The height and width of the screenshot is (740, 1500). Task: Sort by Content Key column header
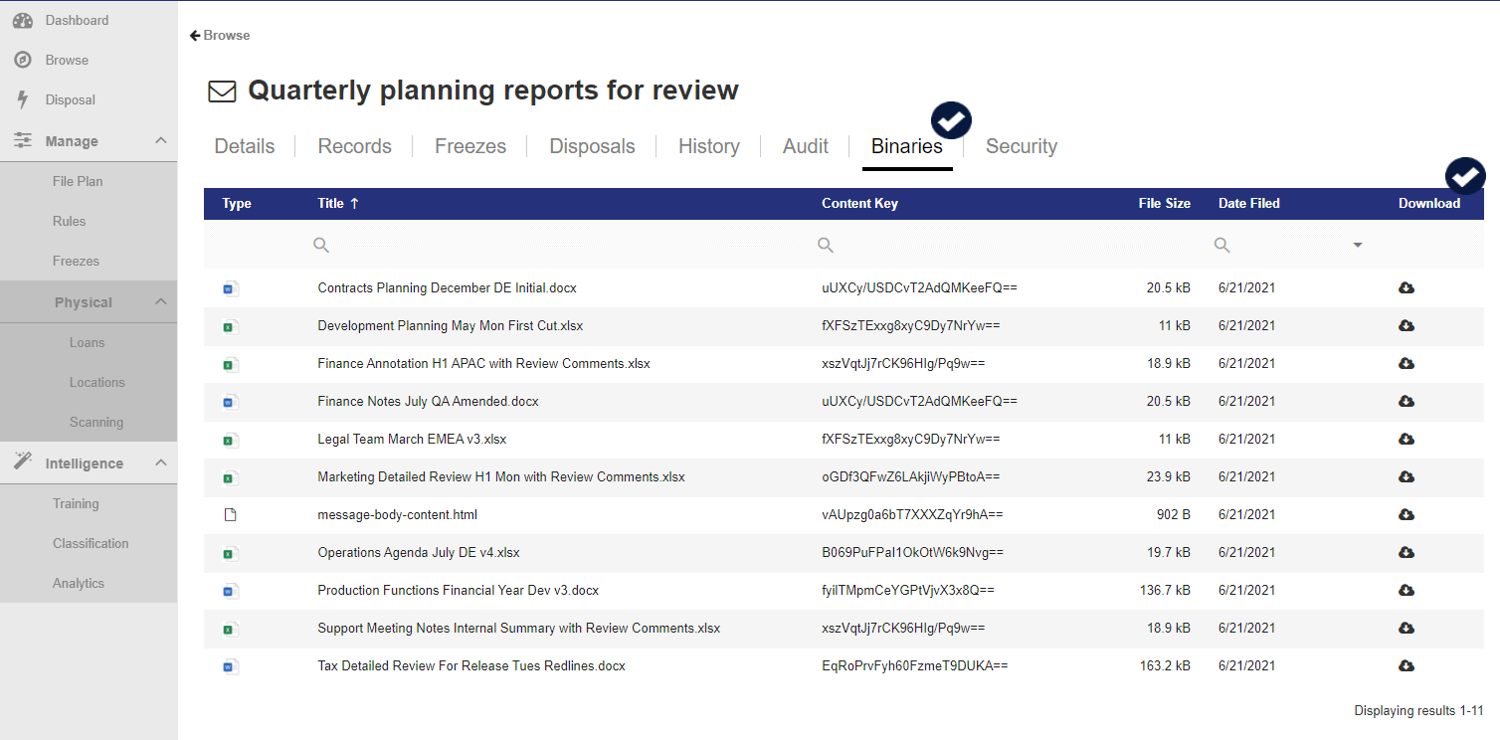pyautogui.click(x=859, y=203)
